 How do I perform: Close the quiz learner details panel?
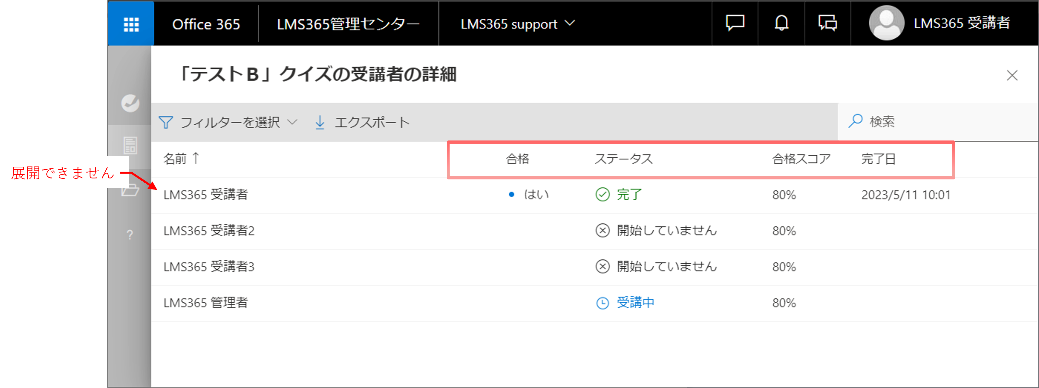[1012, 75]
